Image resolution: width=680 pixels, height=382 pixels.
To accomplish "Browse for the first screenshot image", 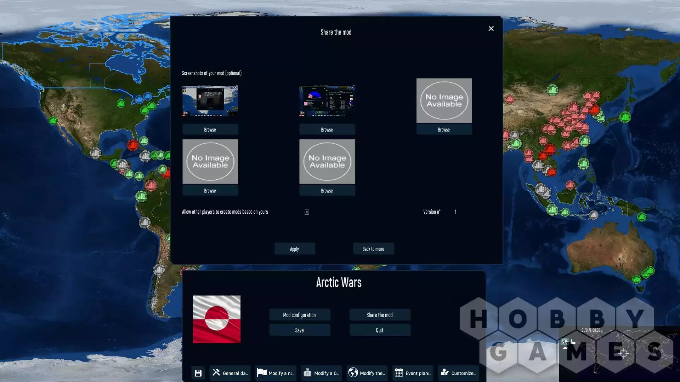I will pos(210,130).
